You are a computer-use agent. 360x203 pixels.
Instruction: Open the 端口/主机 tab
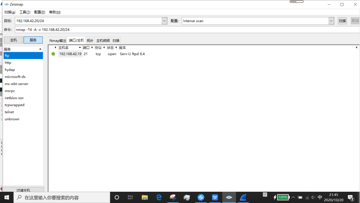tap(76, 40)
